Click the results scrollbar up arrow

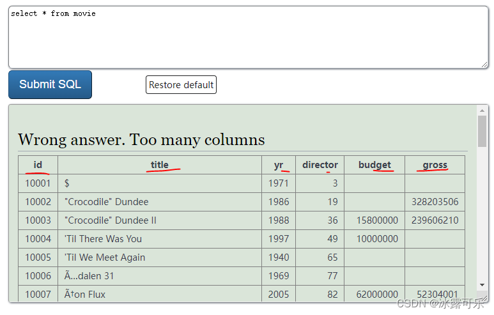482,111
